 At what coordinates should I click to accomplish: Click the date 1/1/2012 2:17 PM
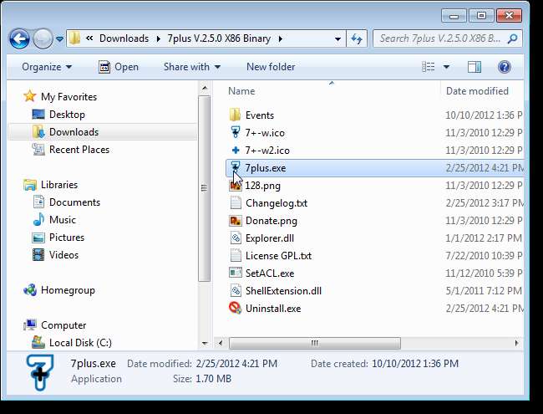(484, 238)
